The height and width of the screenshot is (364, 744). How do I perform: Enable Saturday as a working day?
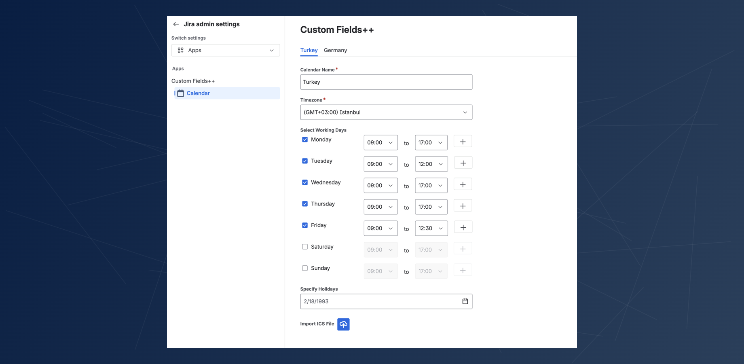tap(305, 247)
